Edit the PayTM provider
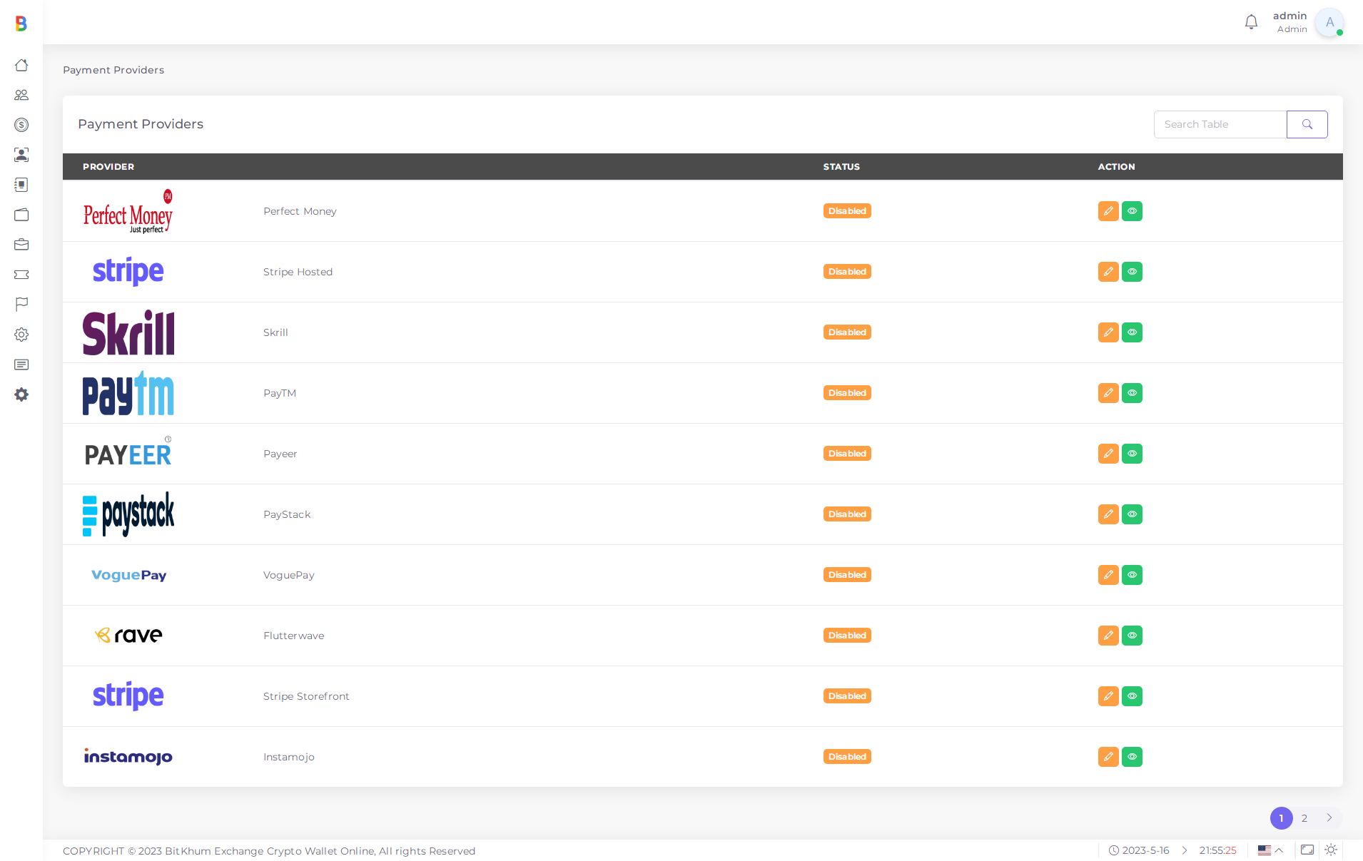Screen dimensions: 1363x861 1108,393
